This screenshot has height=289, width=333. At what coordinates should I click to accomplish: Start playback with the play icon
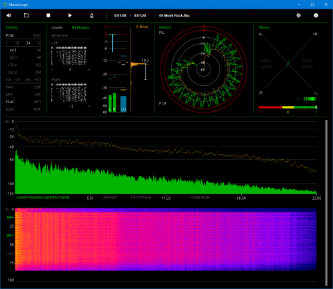[70, 15]
